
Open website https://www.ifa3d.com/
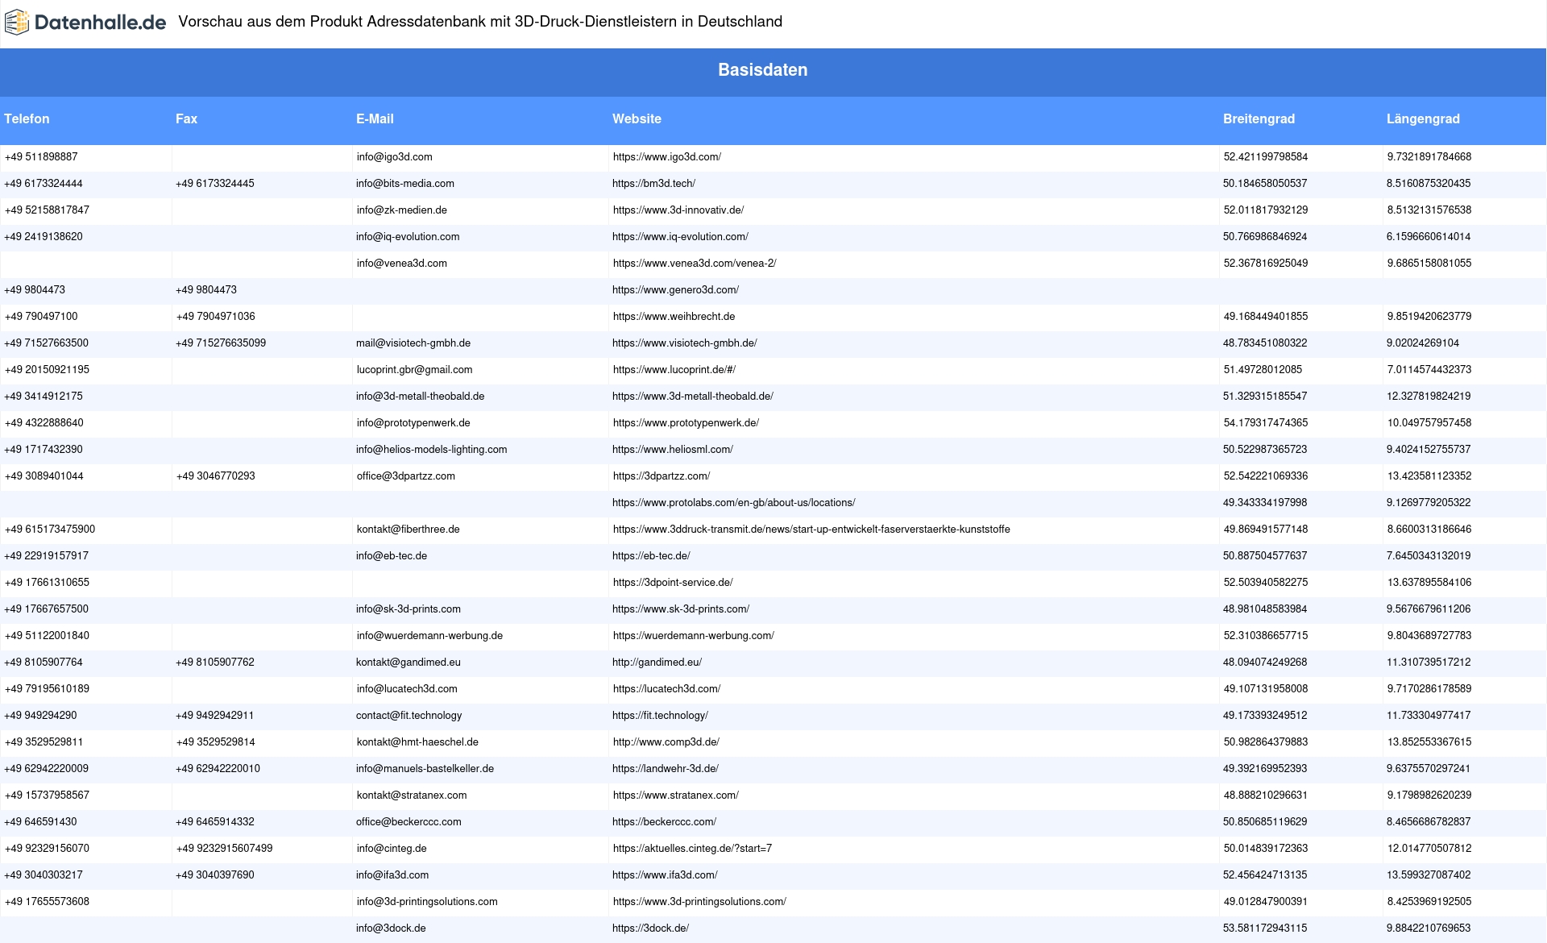click(665, 875)
